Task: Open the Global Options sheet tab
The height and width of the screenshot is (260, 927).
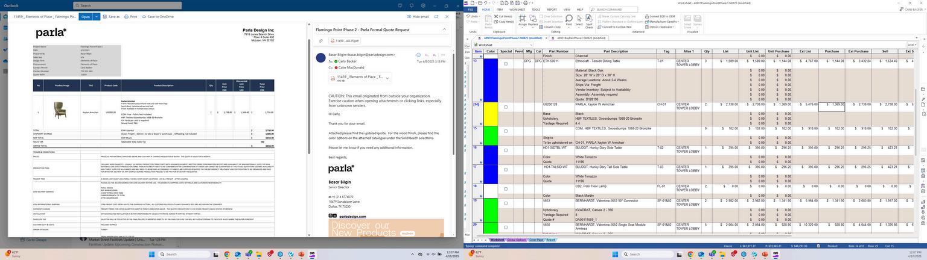Action: [517, 240]
